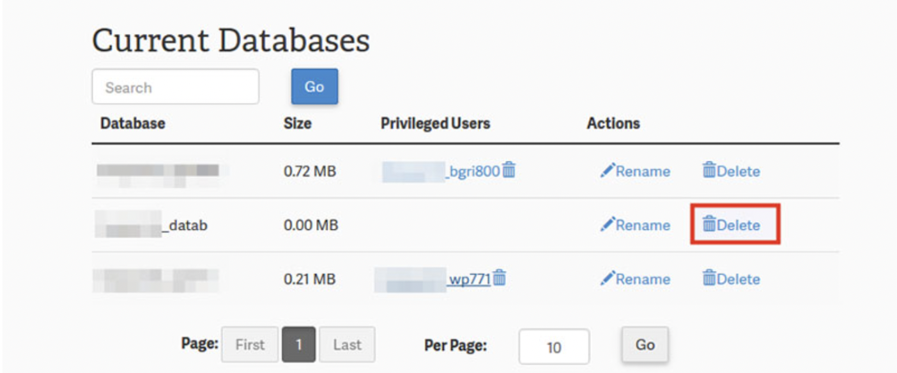Select page number 1
Viewport: 897px width, 373px height.
pyautogui.click(x=298, y=345)
